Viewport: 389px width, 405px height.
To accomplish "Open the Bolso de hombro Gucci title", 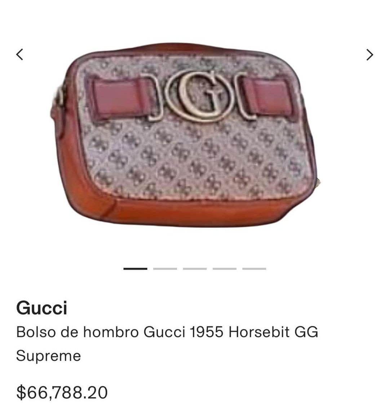I will coord(167,344).
